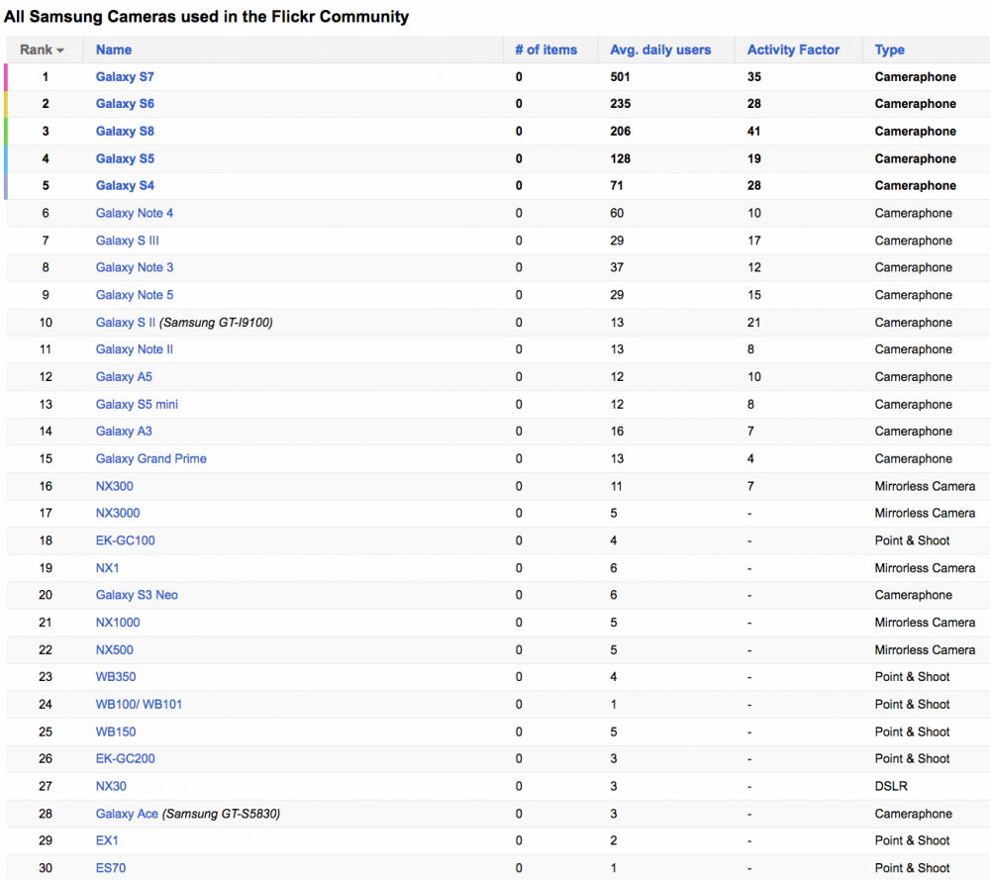
Task: Open the Galaxy S3 Neo link
Action: pos(137,595)
